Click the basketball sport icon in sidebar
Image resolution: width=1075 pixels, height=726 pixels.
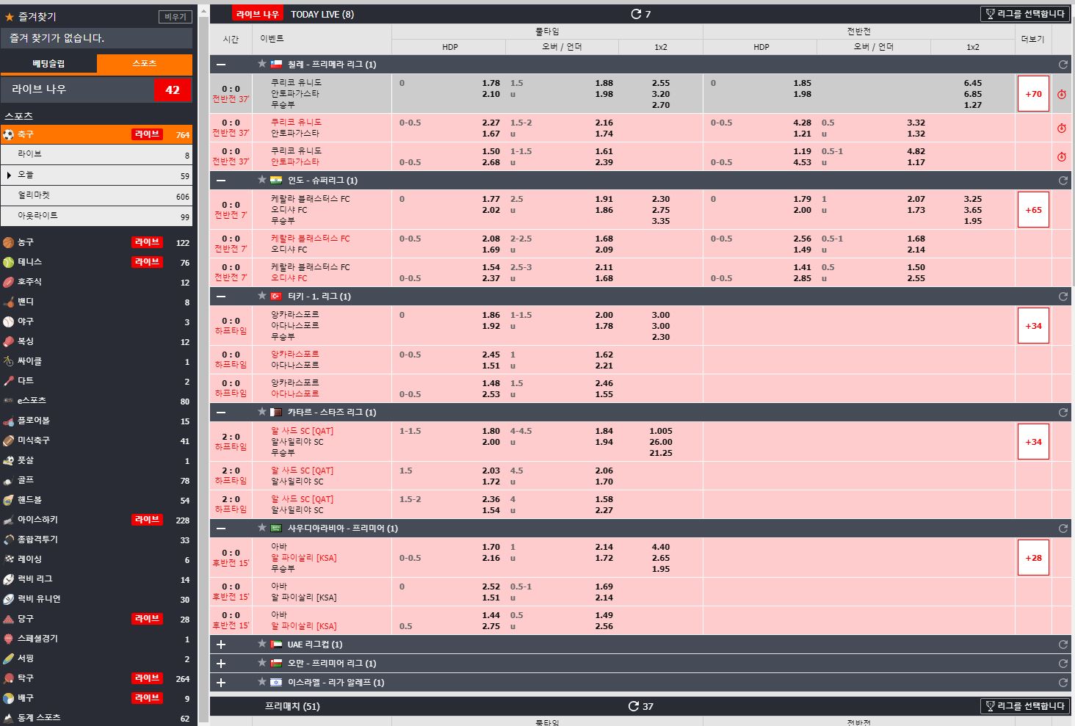(9, 242)
